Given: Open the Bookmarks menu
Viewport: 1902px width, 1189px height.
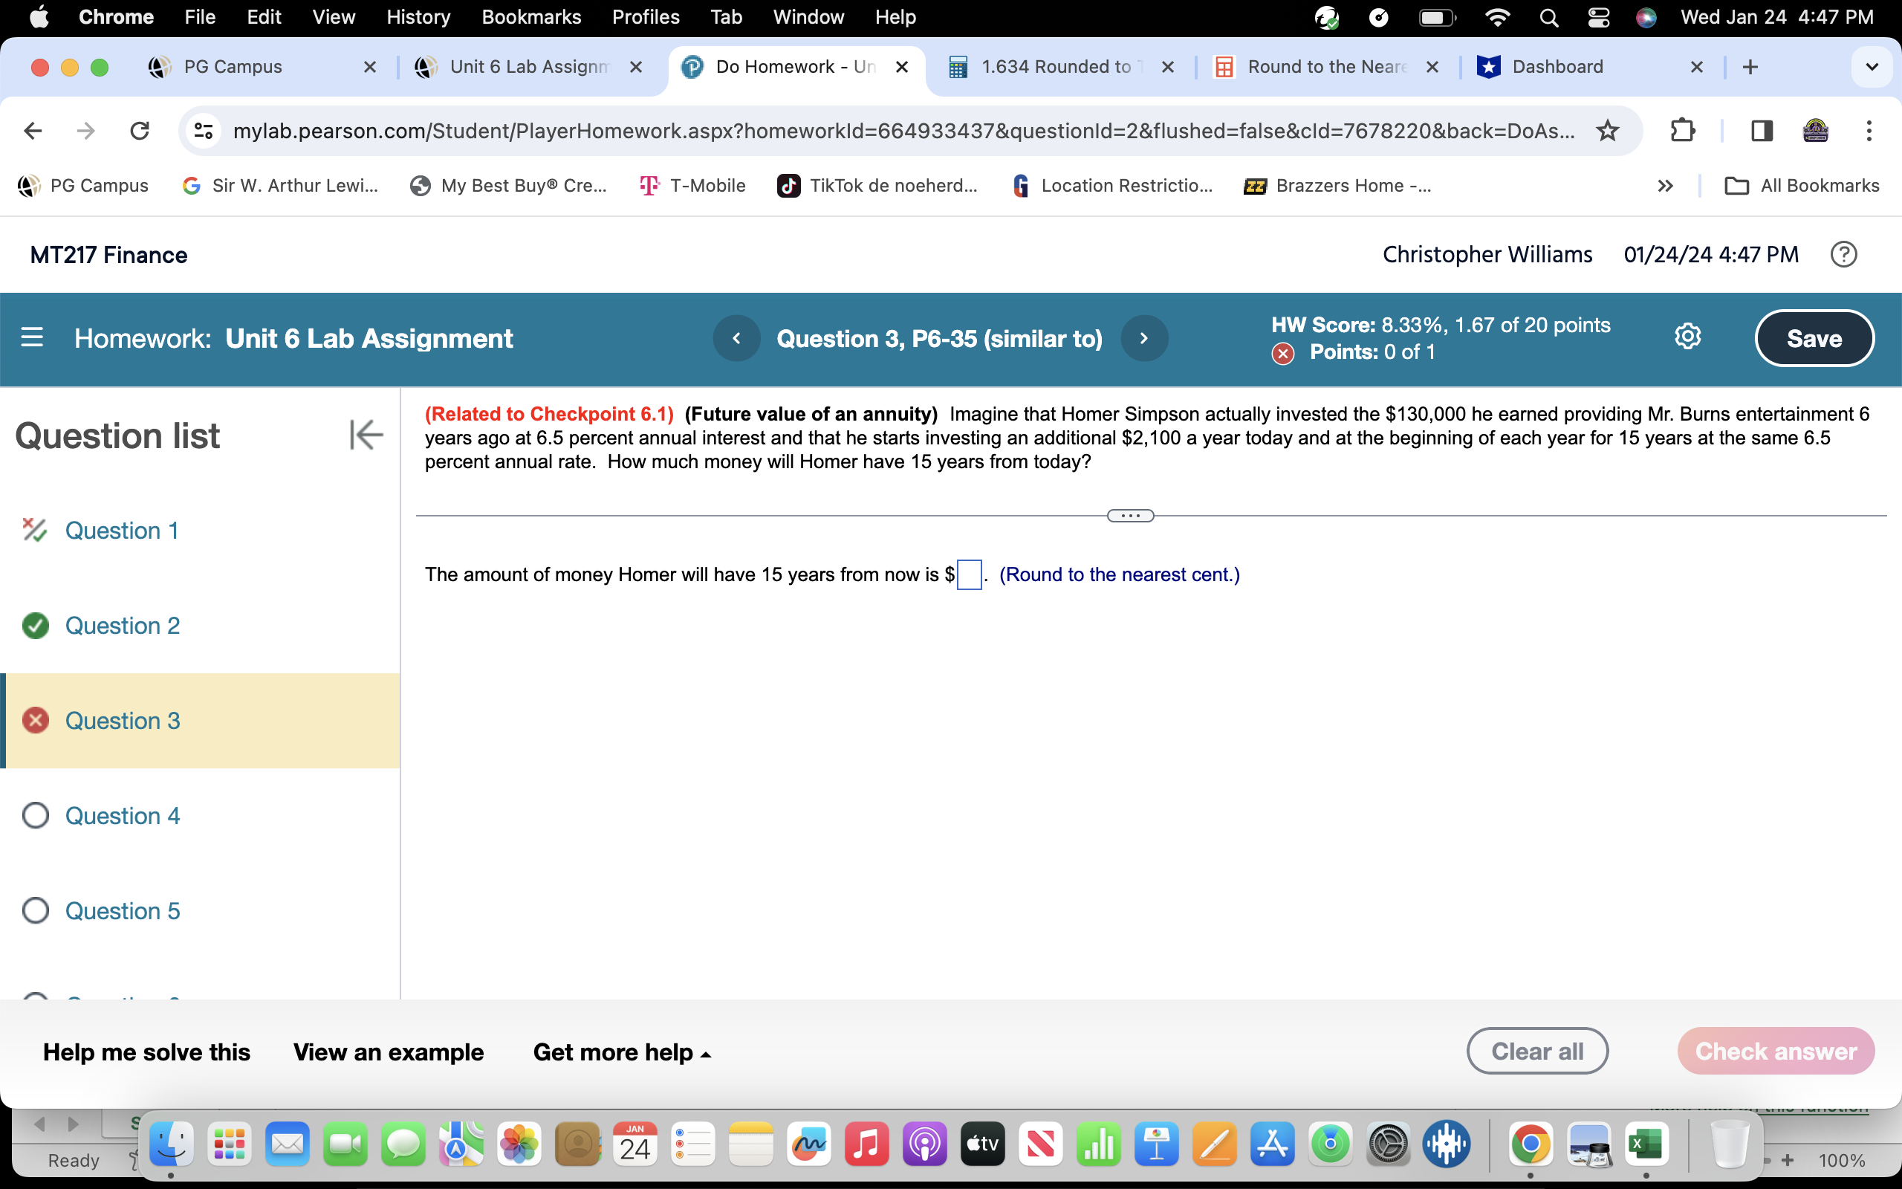Looking at the screenshot, I should click(x=531, y=16).
